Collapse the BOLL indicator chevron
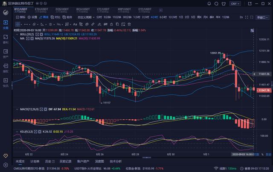 (17, 34)
